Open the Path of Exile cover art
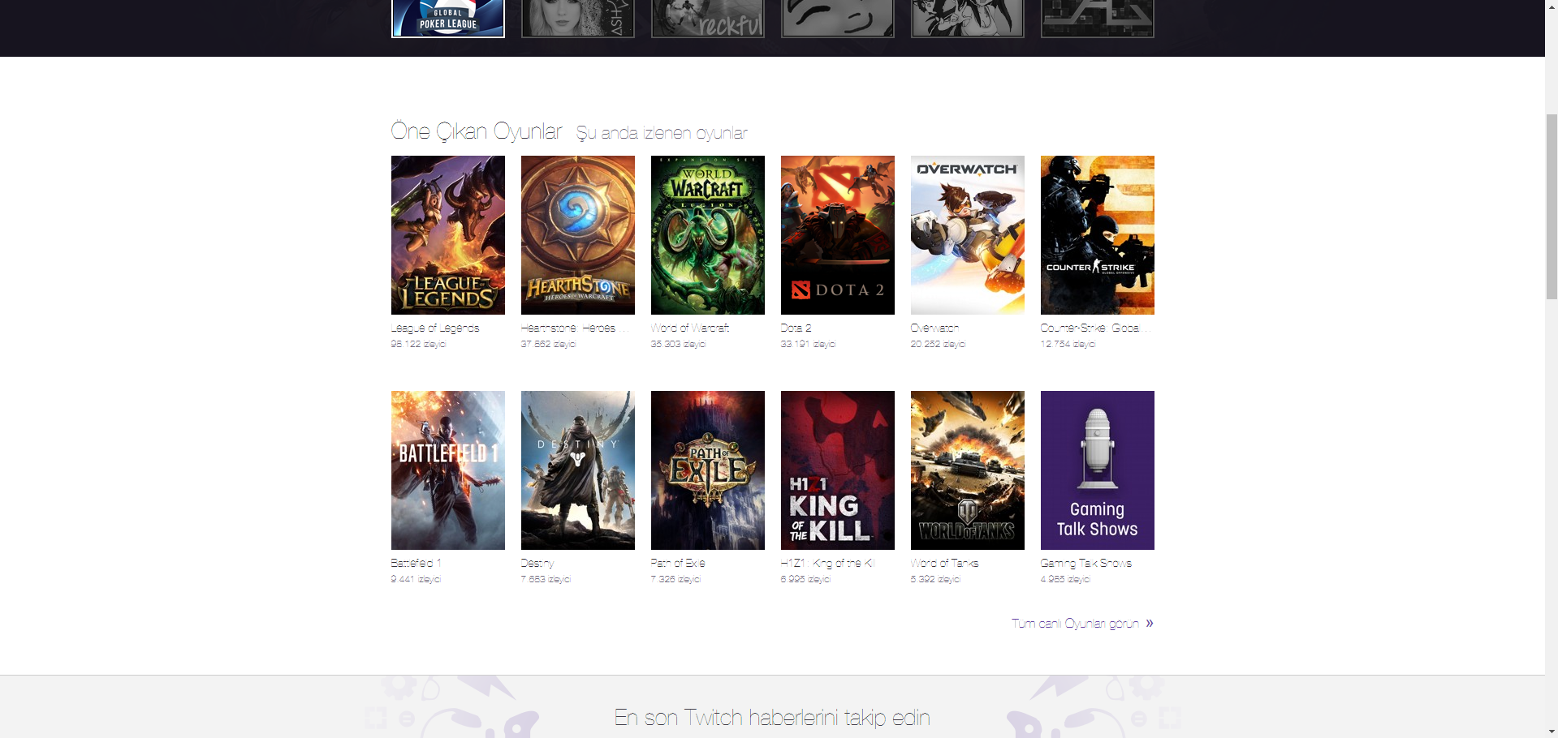 point(707,470)
